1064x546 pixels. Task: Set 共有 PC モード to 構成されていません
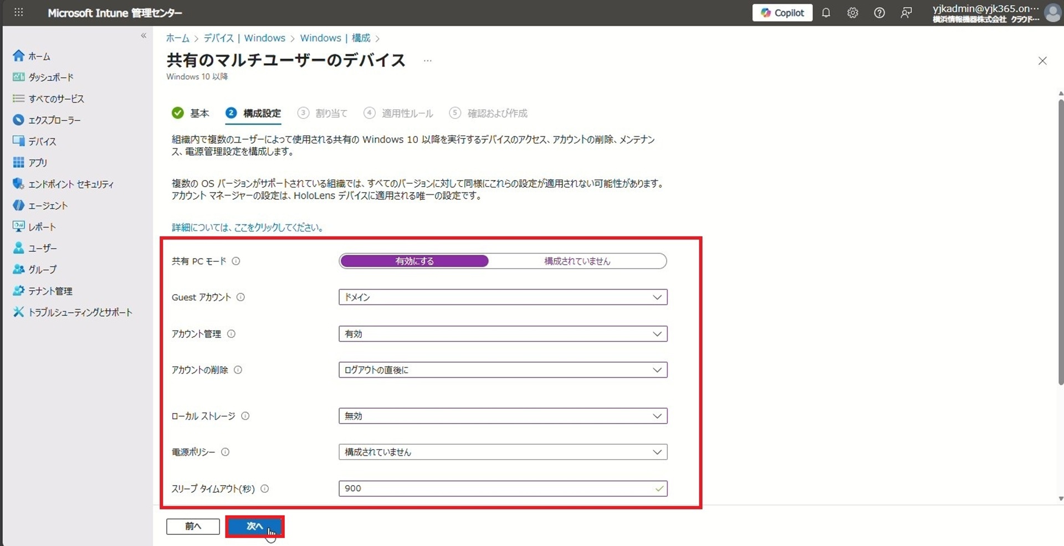click(x=577, y=261)
